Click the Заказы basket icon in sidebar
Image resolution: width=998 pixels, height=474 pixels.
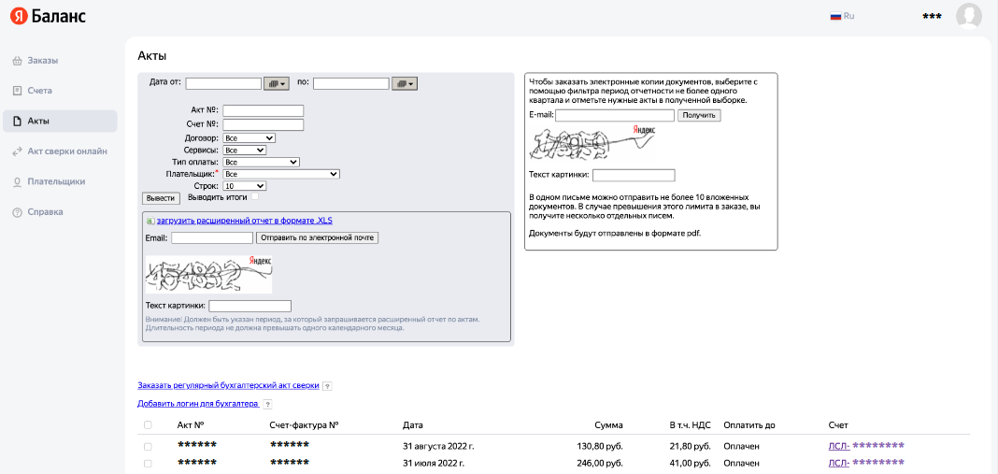coord(17,61)
